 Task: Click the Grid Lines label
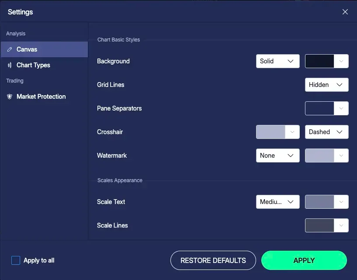point(111,85)
